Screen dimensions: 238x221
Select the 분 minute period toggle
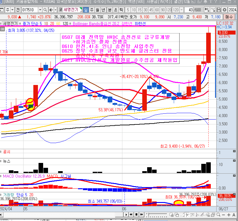[x=110, y=10]
